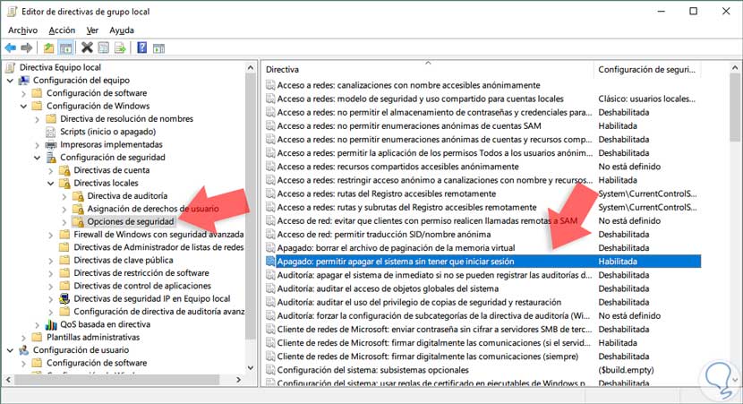Click the Plantillas administrativas folder icon

(x=37, y=337)
